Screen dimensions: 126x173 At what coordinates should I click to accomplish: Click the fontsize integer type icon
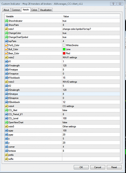6,151
